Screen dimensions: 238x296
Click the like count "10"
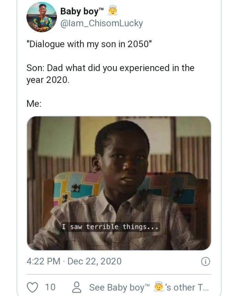click(x=50, y=287)
